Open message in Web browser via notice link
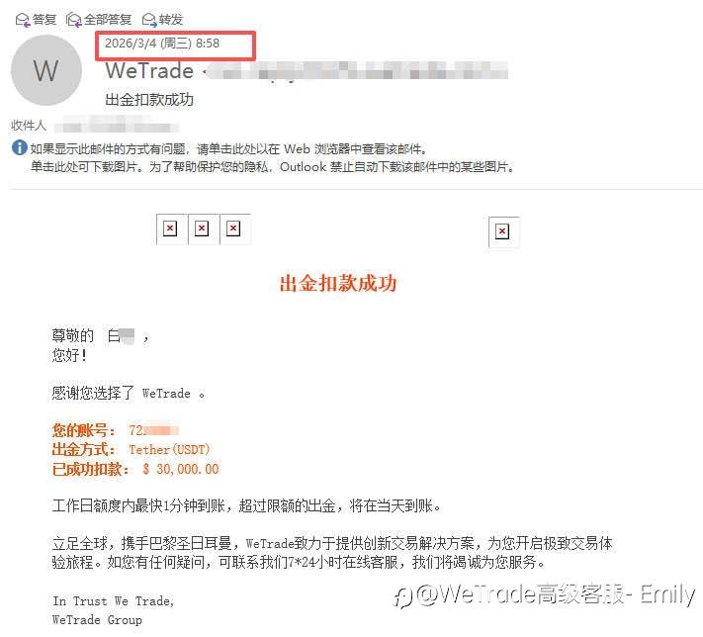 229,149
